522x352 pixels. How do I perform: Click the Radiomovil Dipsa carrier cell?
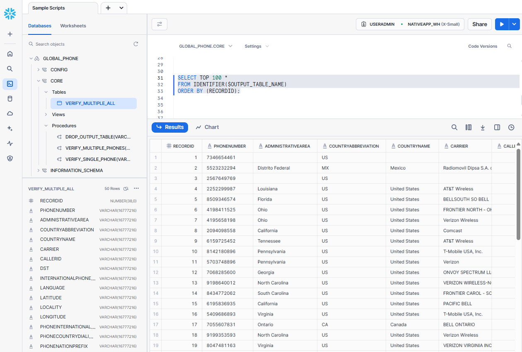click(x=465, y=168)
